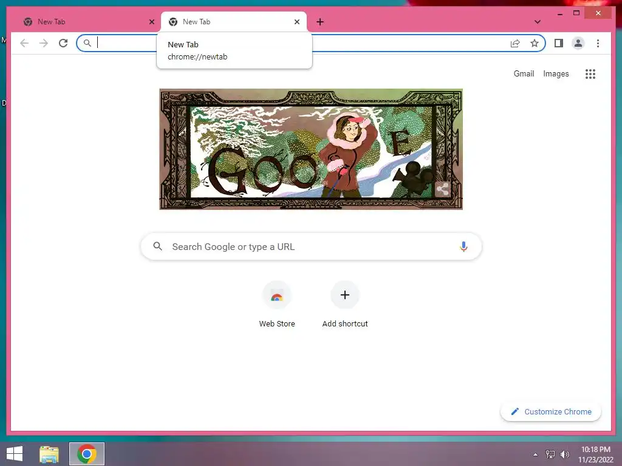Select the second New Tab
The width and height of the screenshot is (622, 466).
point(234,22)
